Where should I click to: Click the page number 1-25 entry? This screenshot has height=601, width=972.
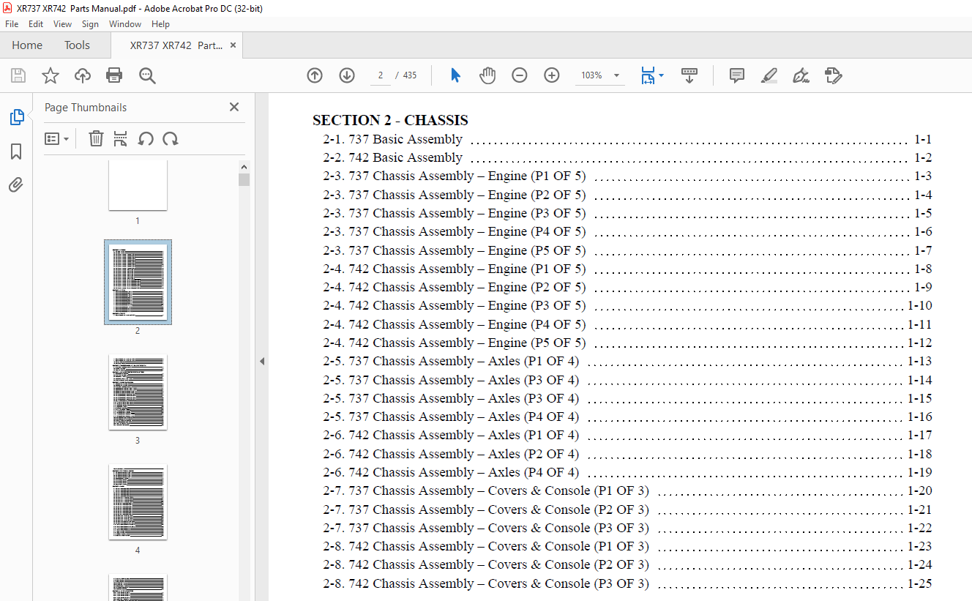[920, 583]
